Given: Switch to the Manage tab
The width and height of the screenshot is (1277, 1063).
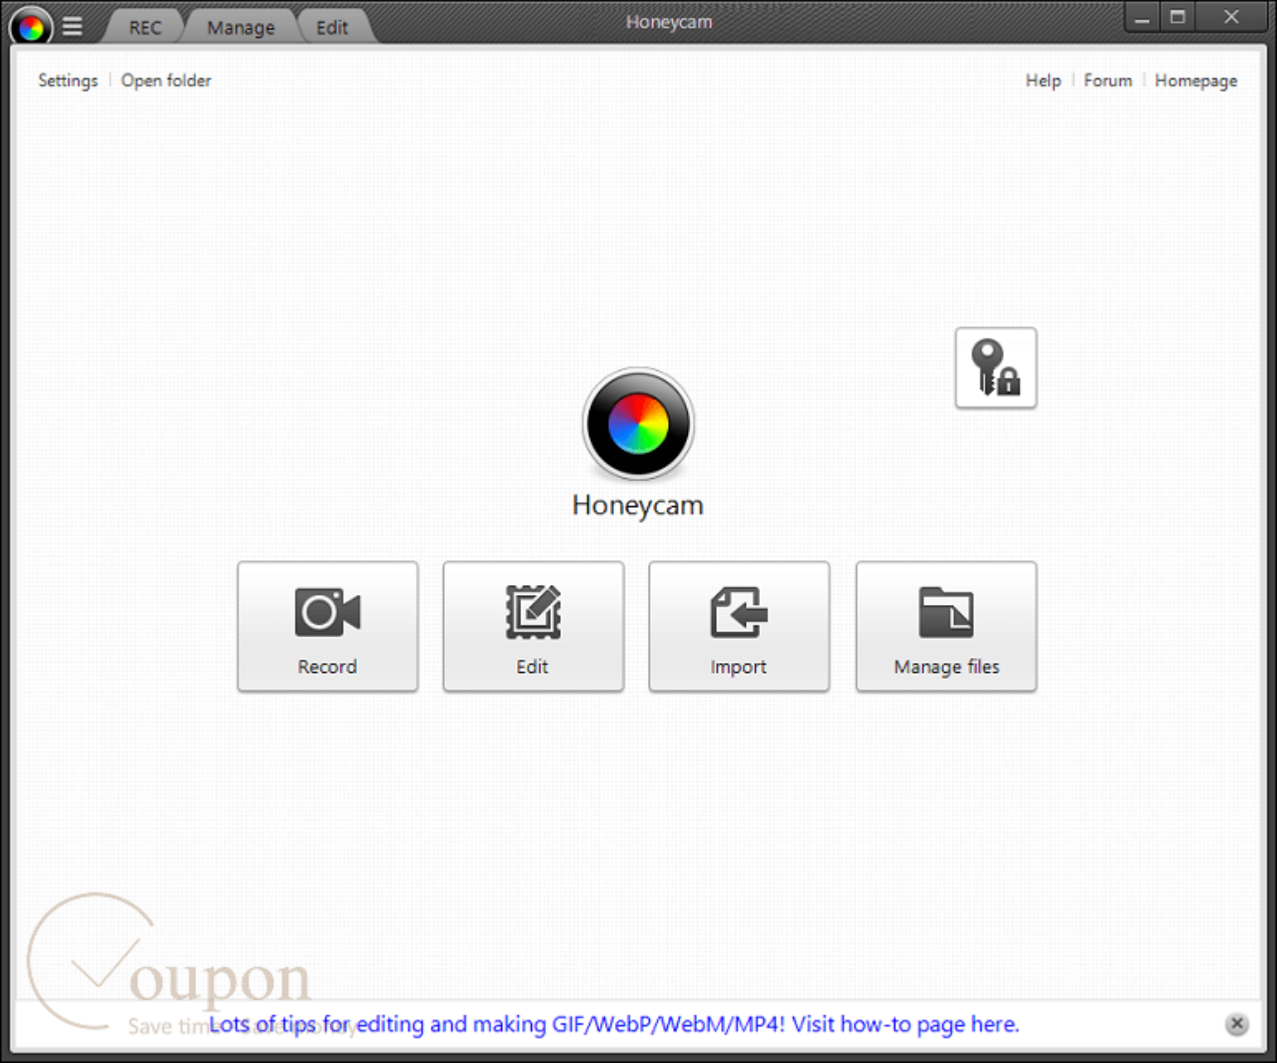Looking at the screenshot, I should (x=241, y=27).
